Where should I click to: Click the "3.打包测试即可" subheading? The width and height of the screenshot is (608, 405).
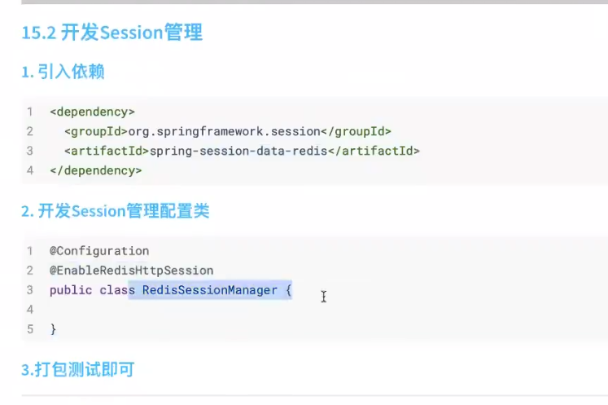[77, 369]
